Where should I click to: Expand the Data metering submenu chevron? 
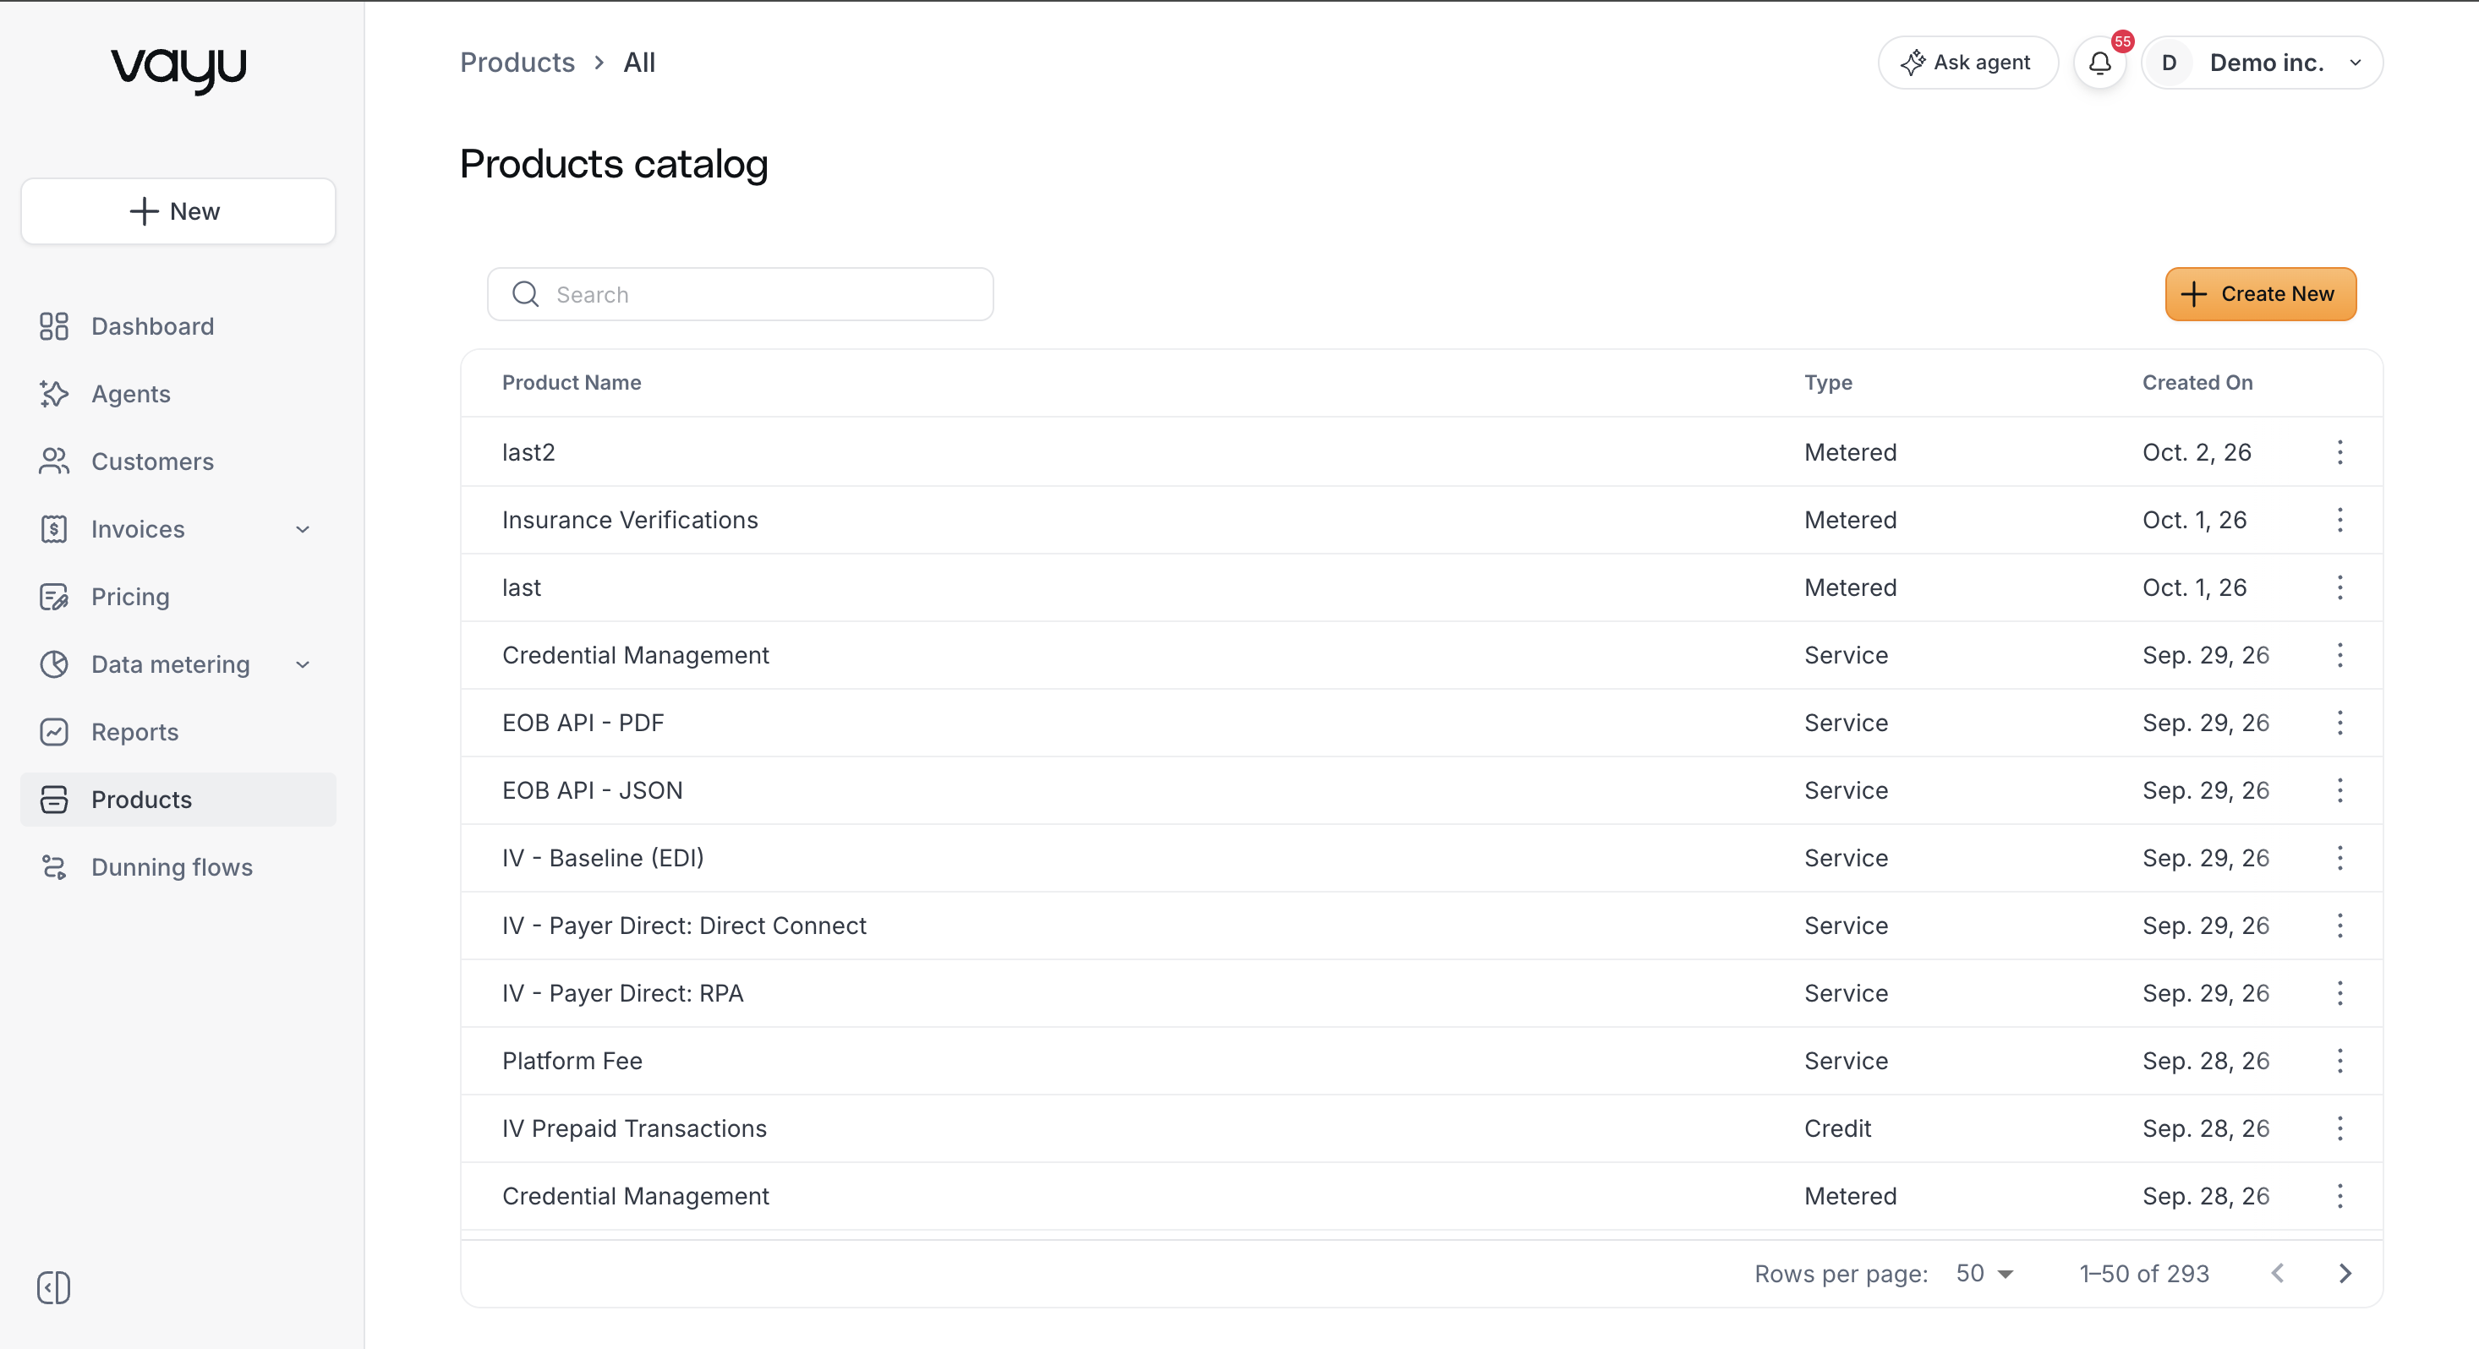pos(302,664)
